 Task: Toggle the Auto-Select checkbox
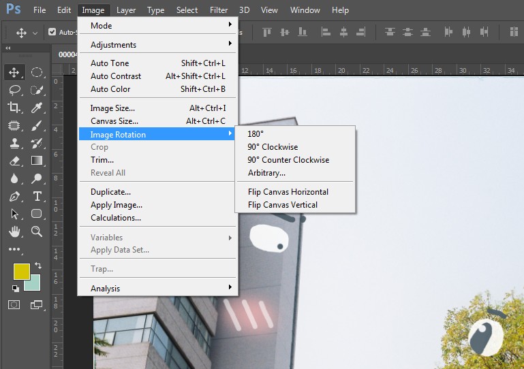(52, 32)
